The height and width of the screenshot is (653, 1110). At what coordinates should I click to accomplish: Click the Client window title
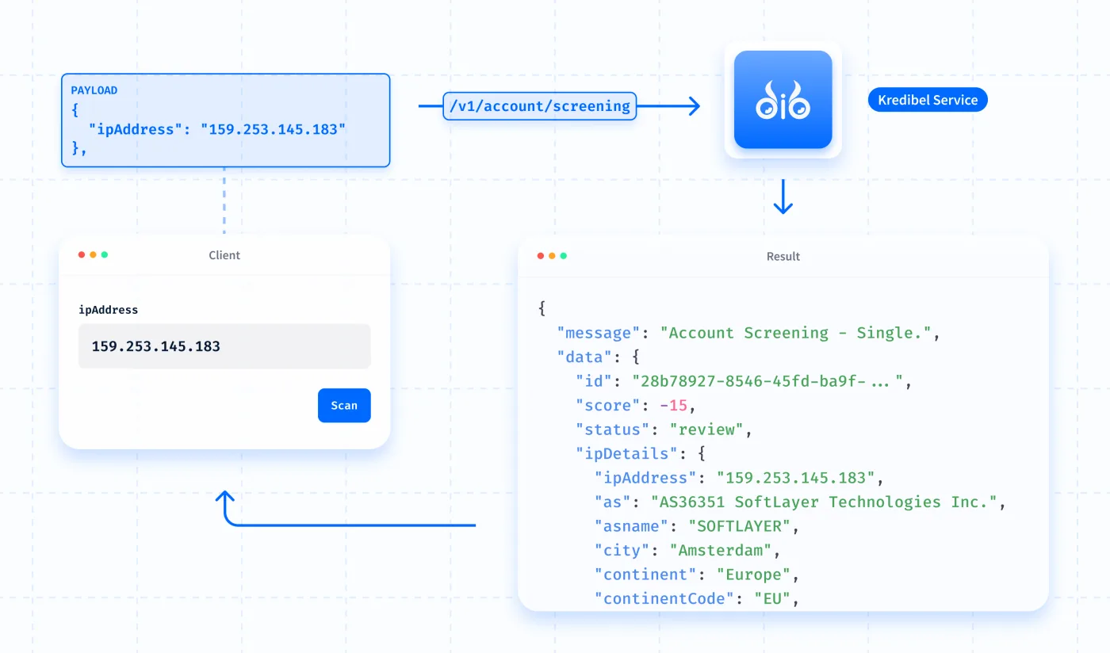(x=224, y=255)
